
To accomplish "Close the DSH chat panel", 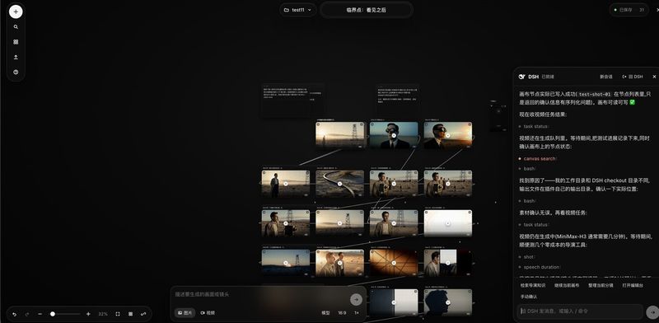I will click(x=654, y=77).
